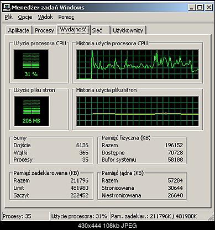Open the Plik menu
Viewport: 215px width, 230px height.
click(x=9, y=17)
